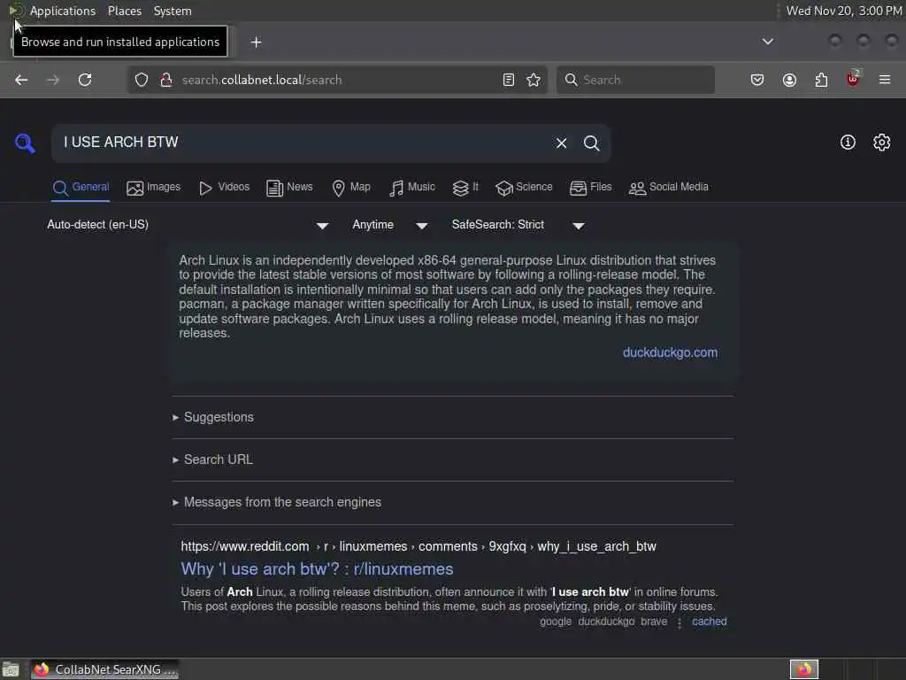The width and height of the screenshot is (906, 680).
Task: Open result options three-dot menu
Action: click(x=679, y=622)
